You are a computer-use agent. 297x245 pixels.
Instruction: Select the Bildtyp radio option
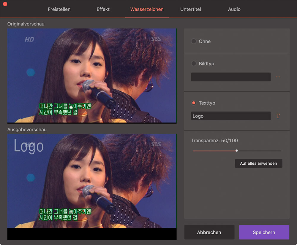(194, 63)
